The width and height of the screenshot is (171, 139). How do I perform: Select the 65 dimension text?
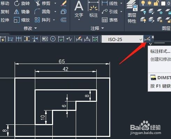coord(62,61)
